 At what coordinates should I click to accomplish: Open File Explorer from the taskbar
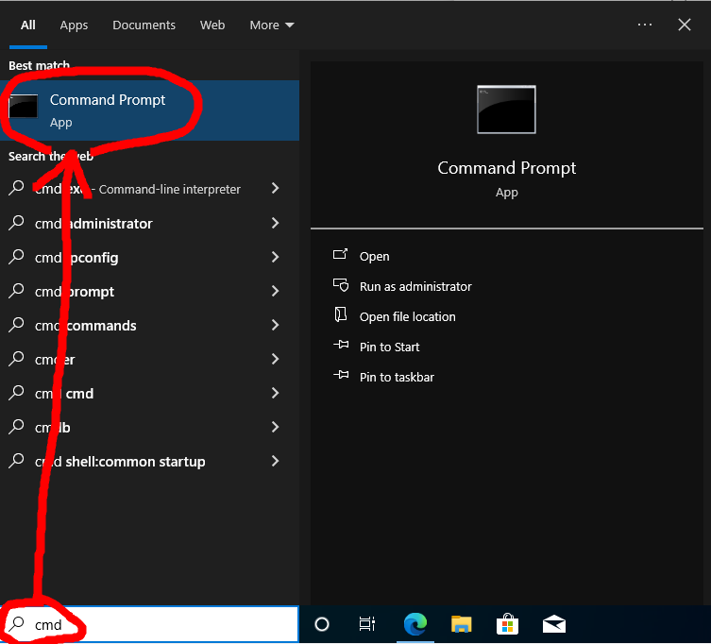point(462,624)
